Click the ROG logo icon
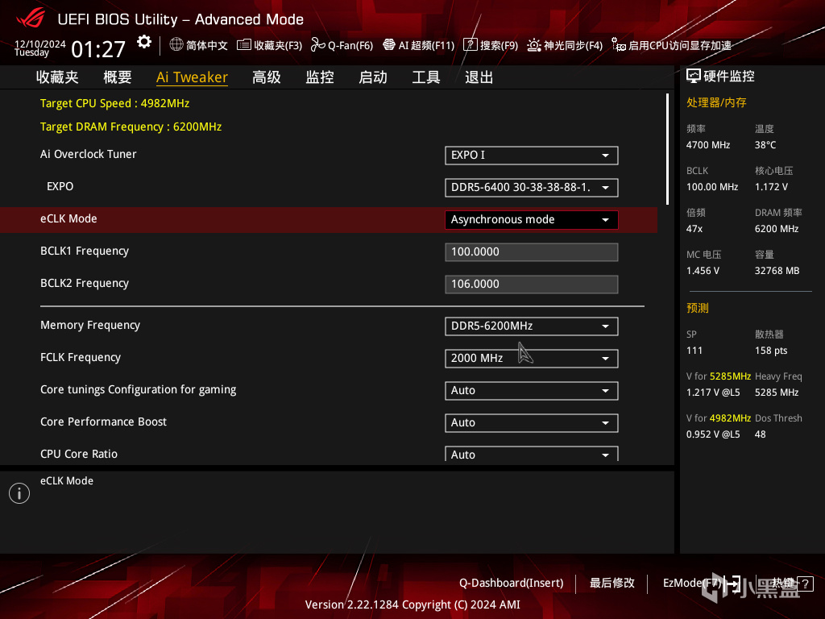This screenshot has height=619, width=825. coord(31,19)
